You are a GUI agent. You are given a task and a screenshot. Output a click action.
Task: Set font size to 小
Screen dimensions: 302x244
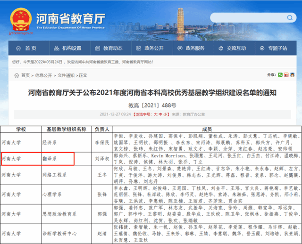165,114
